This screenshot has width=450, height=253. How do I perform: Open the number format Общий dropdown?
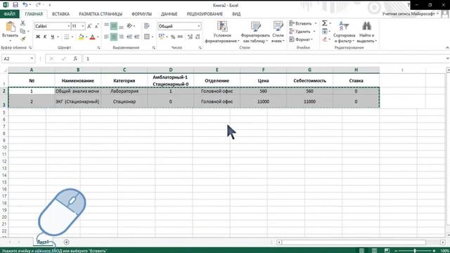198,26
